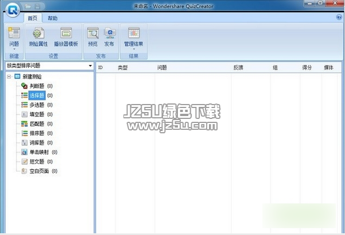Click the 填空题 fill-in-blank icon
Viewport: 345px width, 235px height.
[24, 114]
